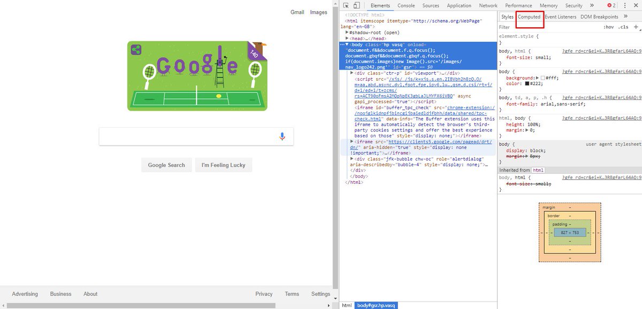Select the Elements tab
Screen dimensions: 642x309
tap(380, 5)
